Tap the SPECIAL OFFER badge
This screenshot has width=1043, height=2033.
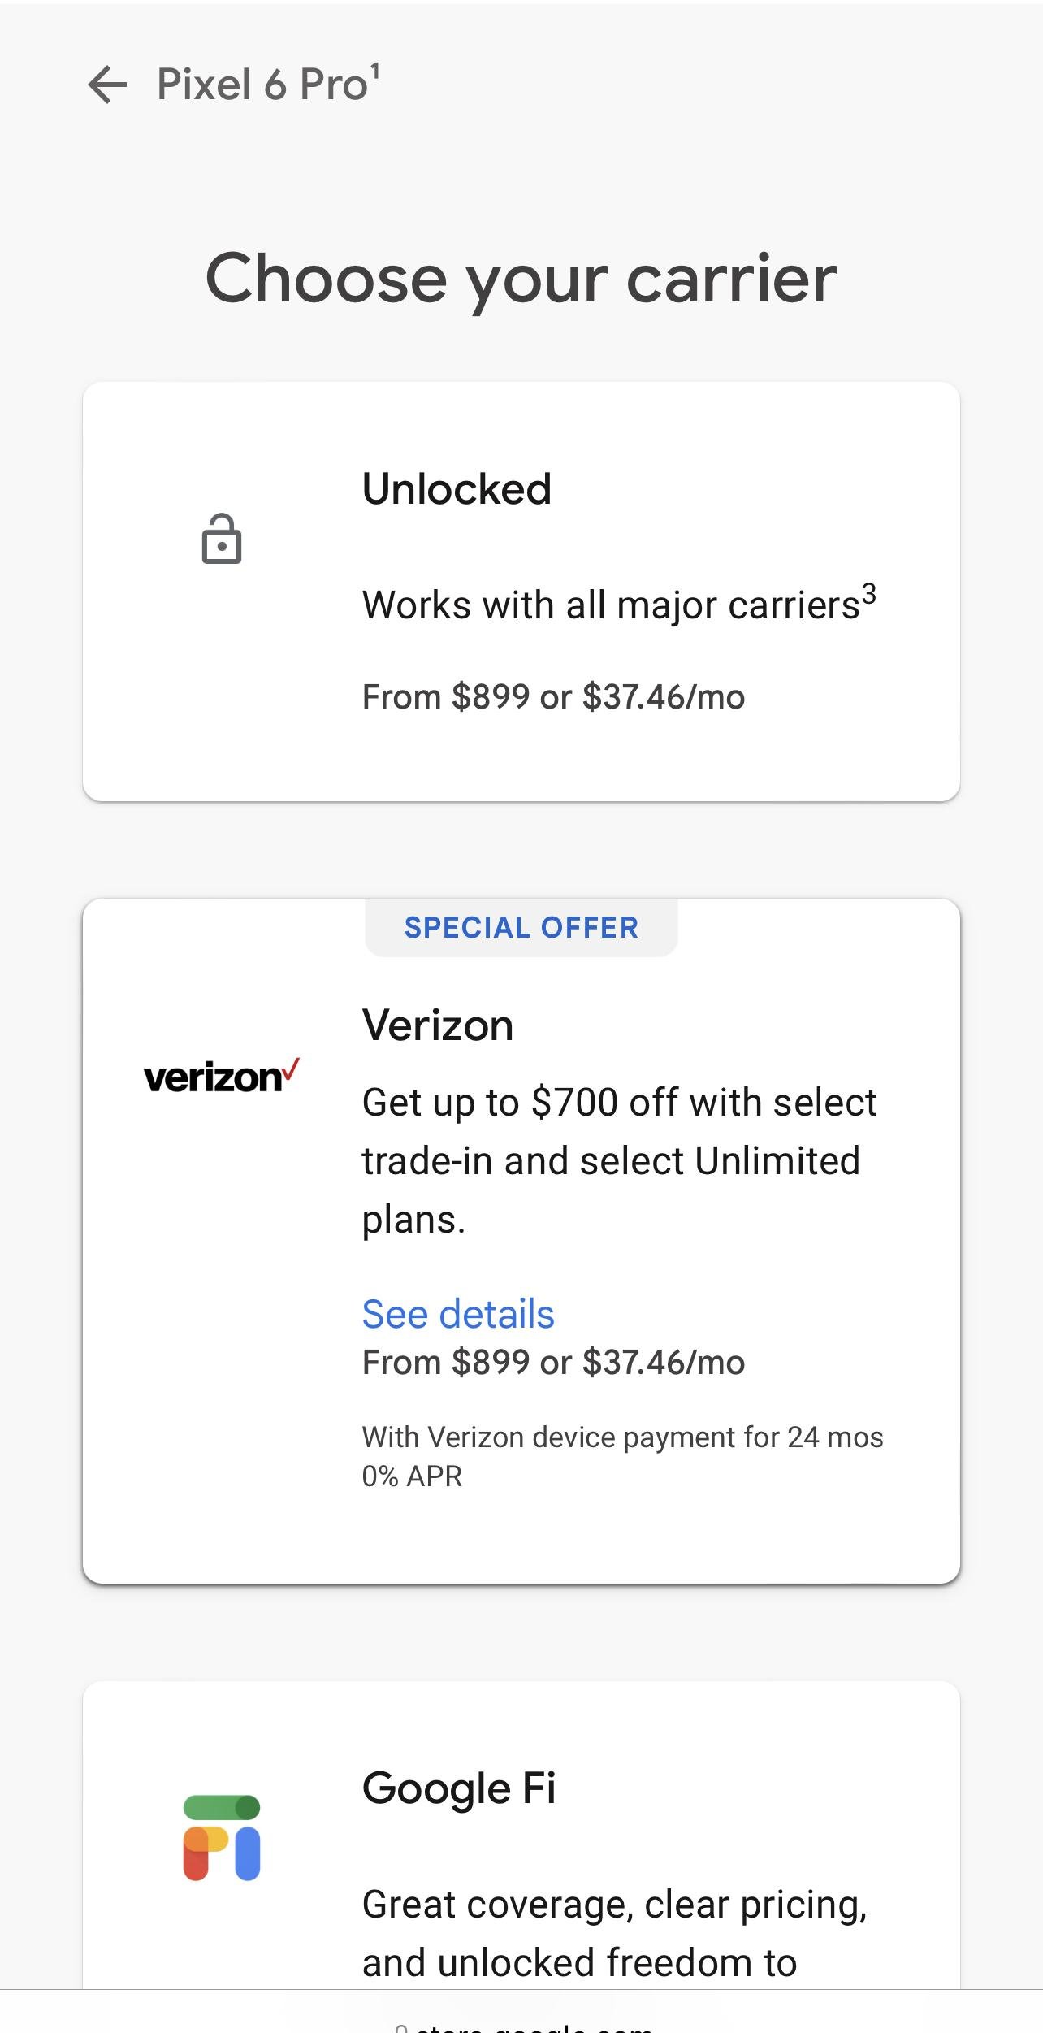[x=521, y=927]
